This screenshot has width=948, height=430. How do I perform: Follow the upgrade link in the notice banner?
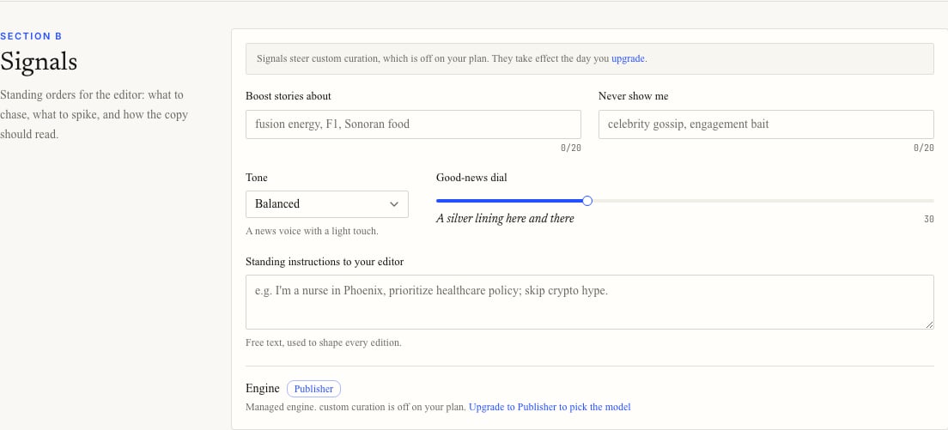[629, 59]
